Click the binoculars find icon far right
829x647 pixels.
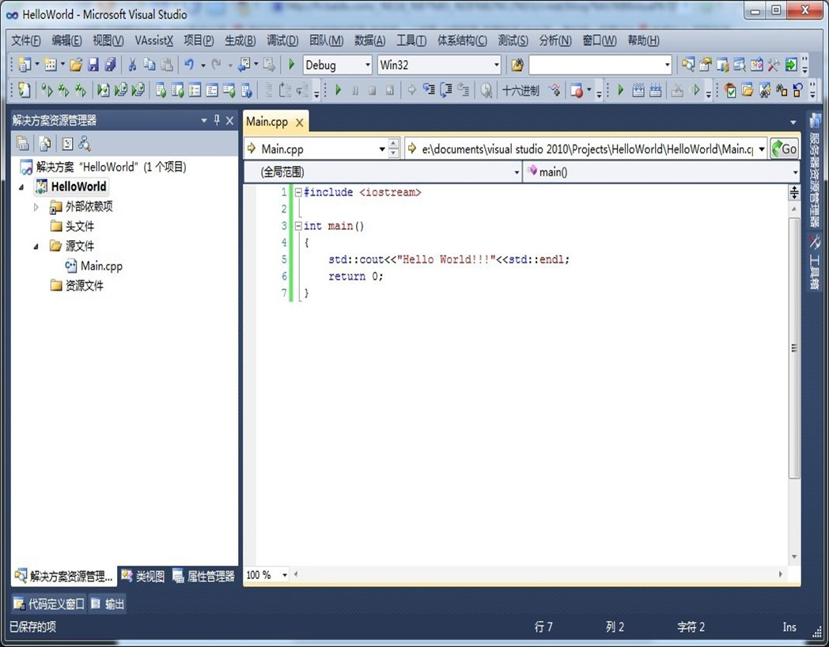pyautogui.click(x=782, y=90)
